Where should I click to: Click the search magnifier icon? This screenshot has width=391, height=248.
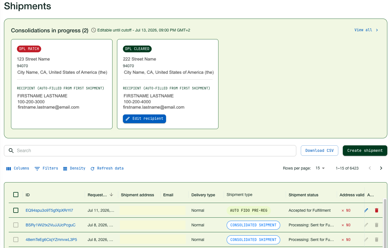(x=11, y=151)
